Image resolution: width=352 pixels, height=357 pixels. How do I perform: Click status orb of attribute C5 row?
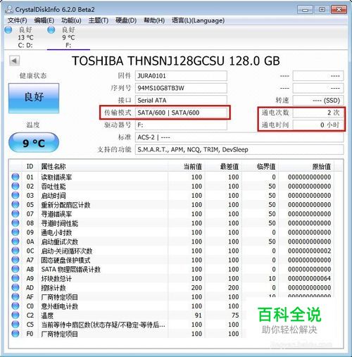(15, 324)
